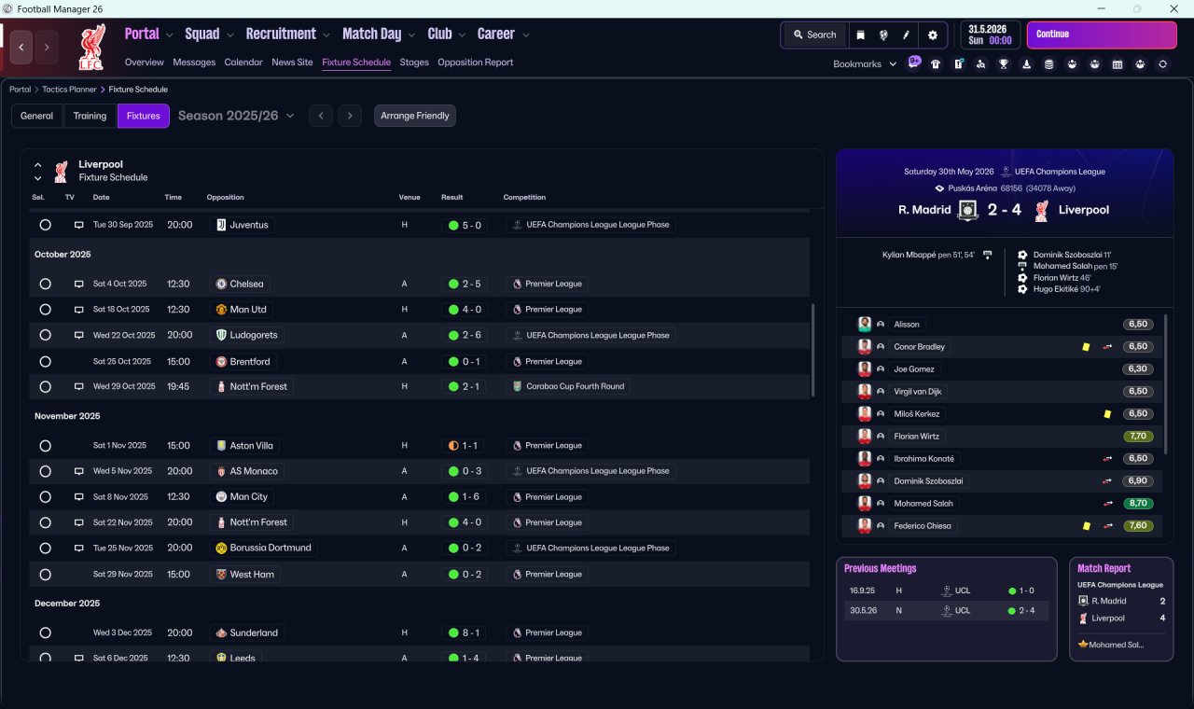Click Mohamed Salah's substitution arrow icon

coord(1108,504)
